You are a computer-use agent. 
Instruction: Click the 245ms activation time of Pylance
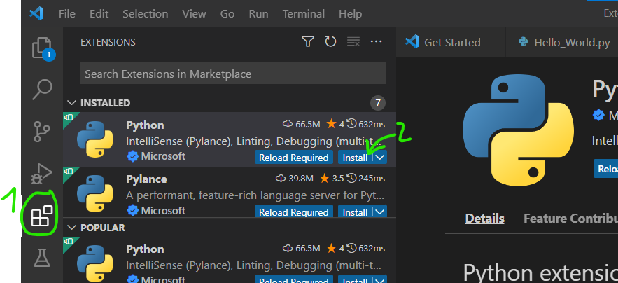[x=366, y=179]
